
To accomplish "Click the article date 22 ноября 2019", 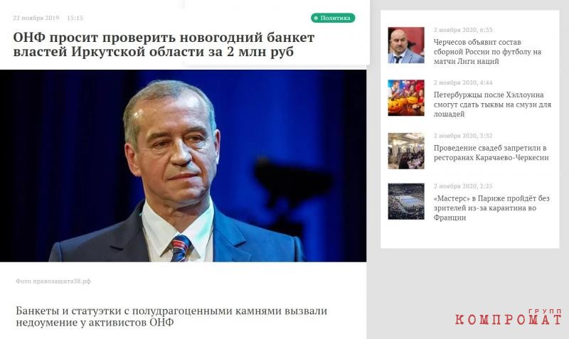I will [x=36, y=18].
